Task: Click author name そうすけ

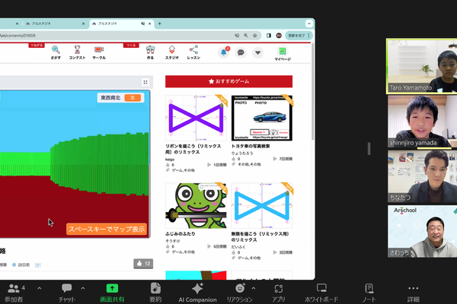Action: coord(173,241)
